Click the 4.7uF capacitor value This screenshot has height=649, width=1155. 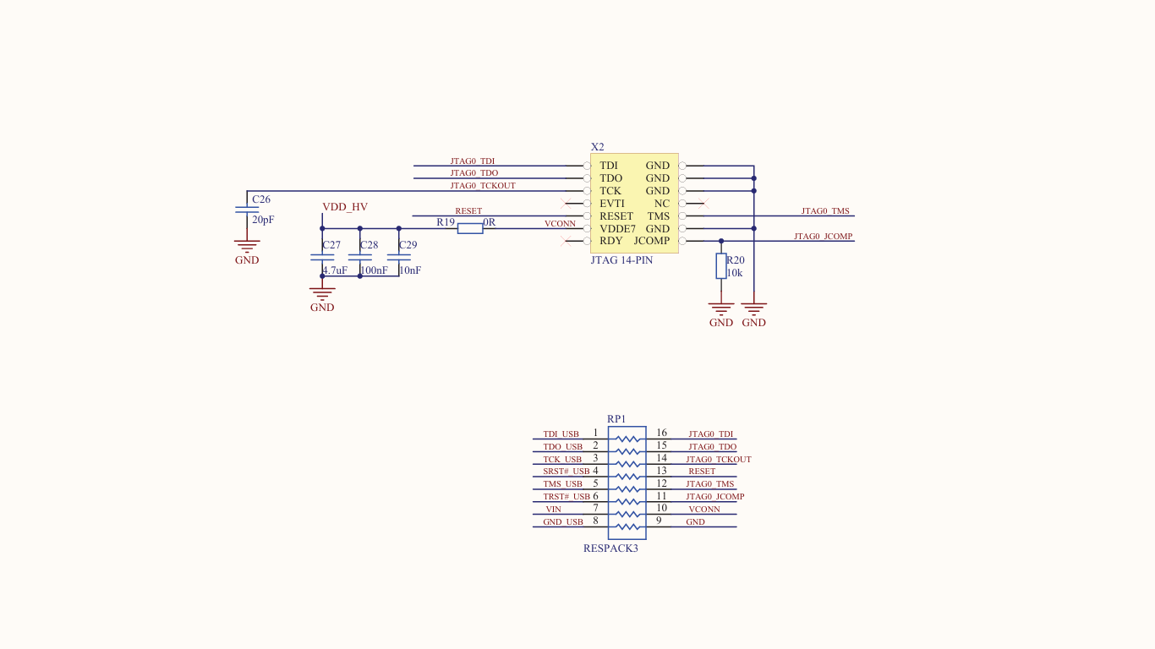(335, 270)
